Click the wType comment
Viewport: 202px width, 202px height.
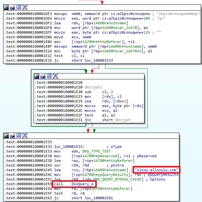point(116,147)
